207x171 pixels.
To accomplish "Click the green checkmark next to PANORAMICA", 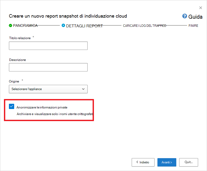I will [10, 25].
